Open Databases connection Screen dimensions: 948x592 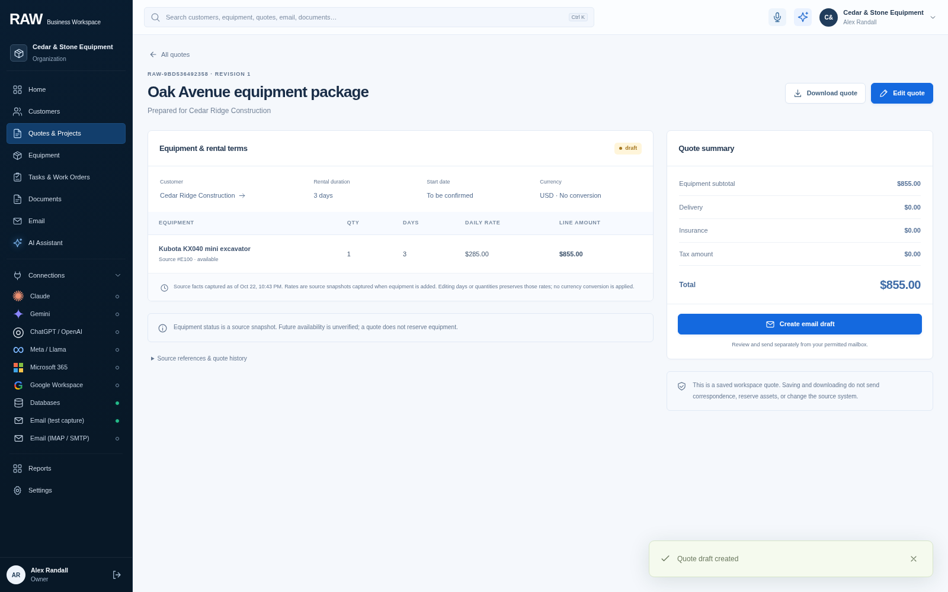coord(66,403)
